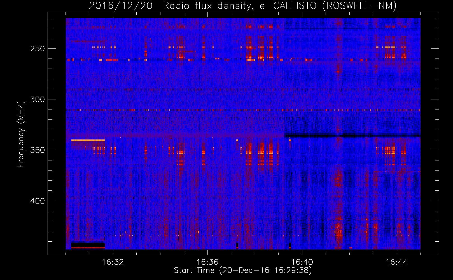Click the 300 frequency tick label
This screenshot has width=453, height=280.
point(38,99)
